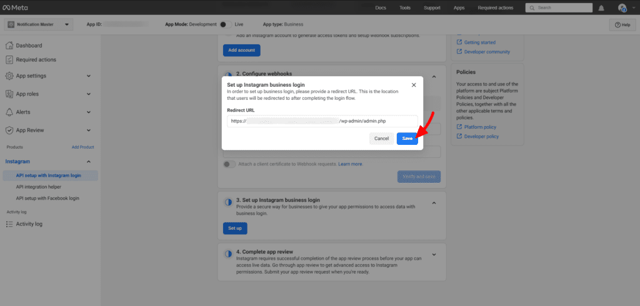This screenshot has height=306, width=640.
Task: Click the external link icon beside Developer policy
Action: point(459,136)
